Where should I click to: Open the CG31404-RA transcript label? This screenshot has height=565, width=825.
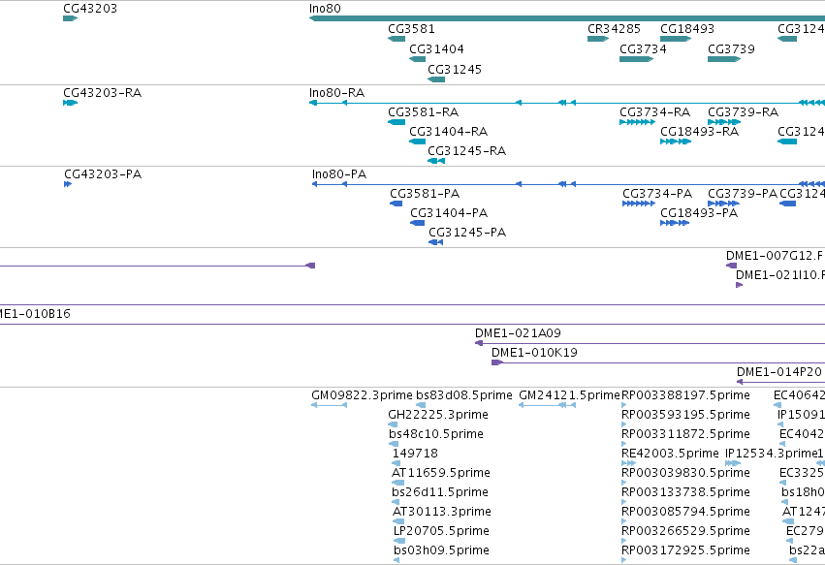click(x=449, y=132)
